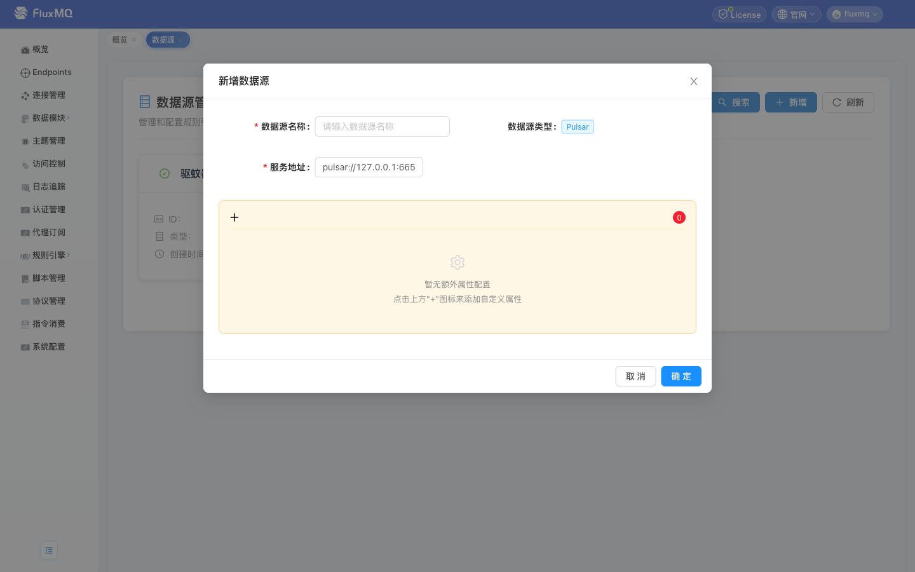
Task: Click the 服务地址 input field
Action: tap(369, 167)
